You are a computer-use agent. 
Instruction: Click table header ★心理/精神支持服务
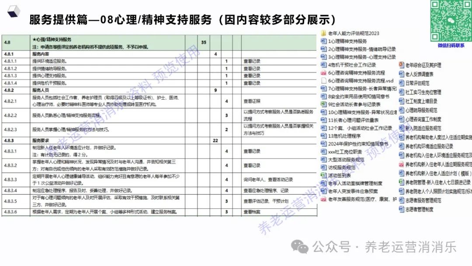pyautogui.click(x=52, y=39)
